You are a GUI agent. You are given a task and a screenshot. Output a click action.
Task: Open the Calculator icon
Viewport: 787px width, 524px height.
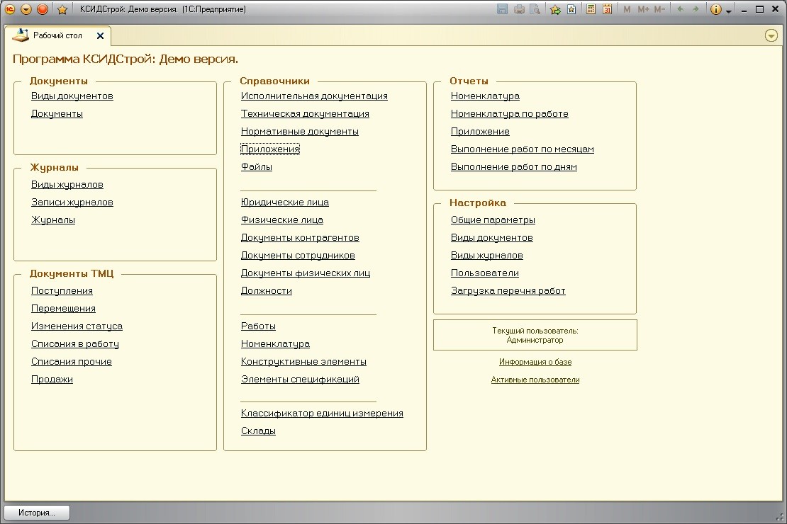pos(591,9)
